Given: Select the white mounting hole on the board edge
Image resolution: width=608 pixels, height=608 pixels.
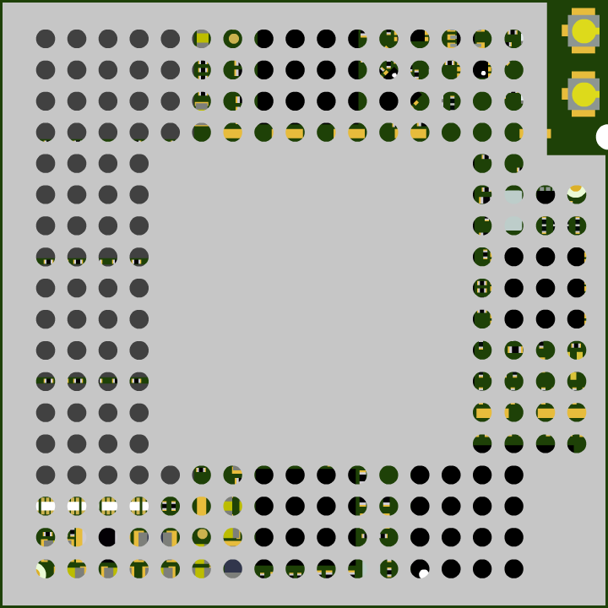Looking at the screenshot, I should pyautogui.click(x=602, y=137).
